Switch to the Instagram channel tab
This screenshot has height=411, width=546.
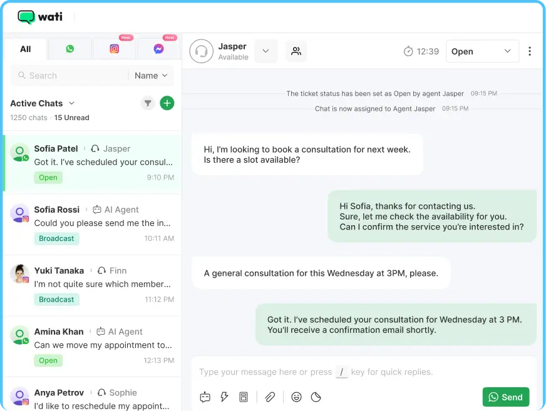[114, 49]
